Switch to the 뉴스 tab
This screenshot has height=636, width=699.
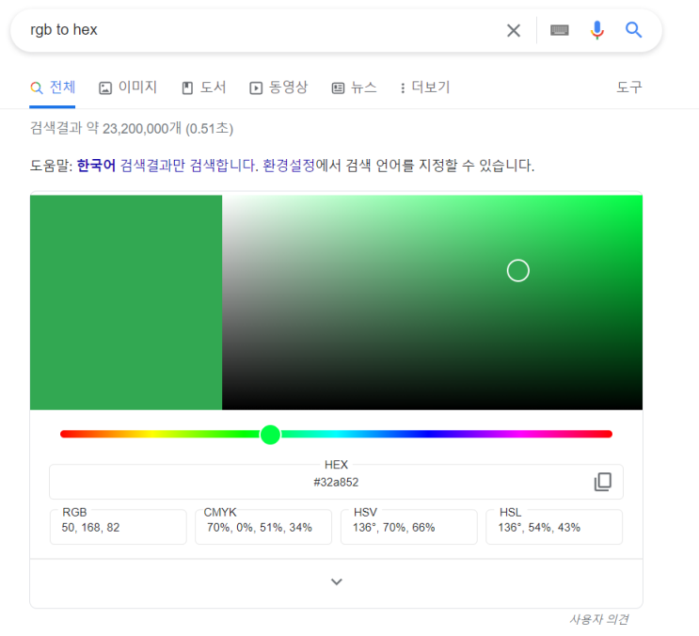(355, 87)
